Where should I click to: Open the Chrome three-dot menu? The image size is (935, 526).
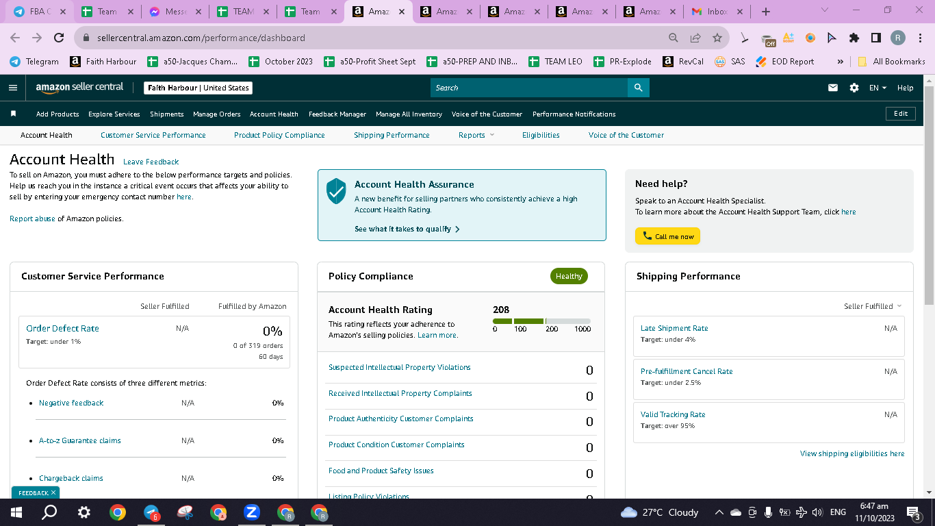(920, 38)
